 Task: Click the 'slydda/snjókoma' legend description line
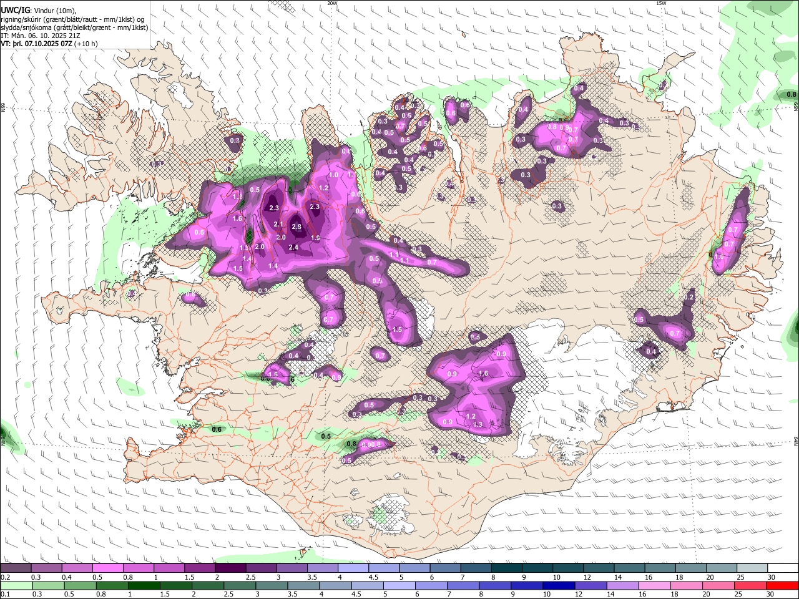[74, 27]
